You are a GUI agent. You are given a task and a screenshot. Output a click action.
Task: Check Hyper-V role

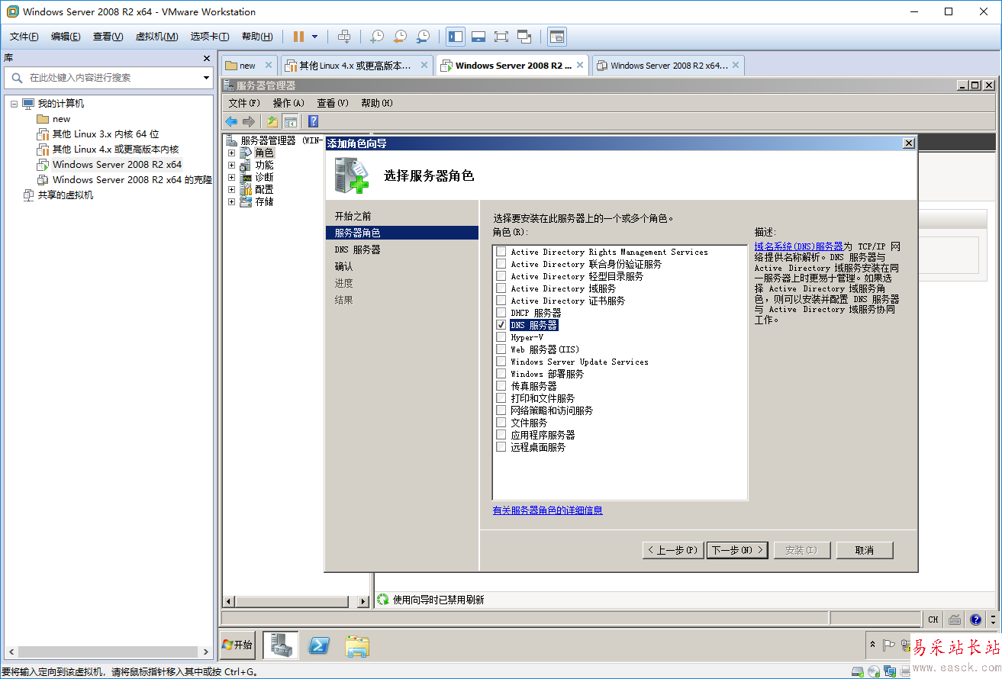point(501,337)
